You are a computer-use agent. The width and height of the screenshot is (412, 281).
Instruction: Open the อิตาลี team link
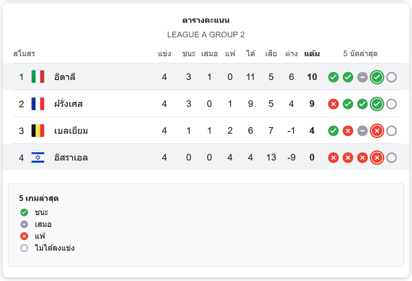(65, 77)
